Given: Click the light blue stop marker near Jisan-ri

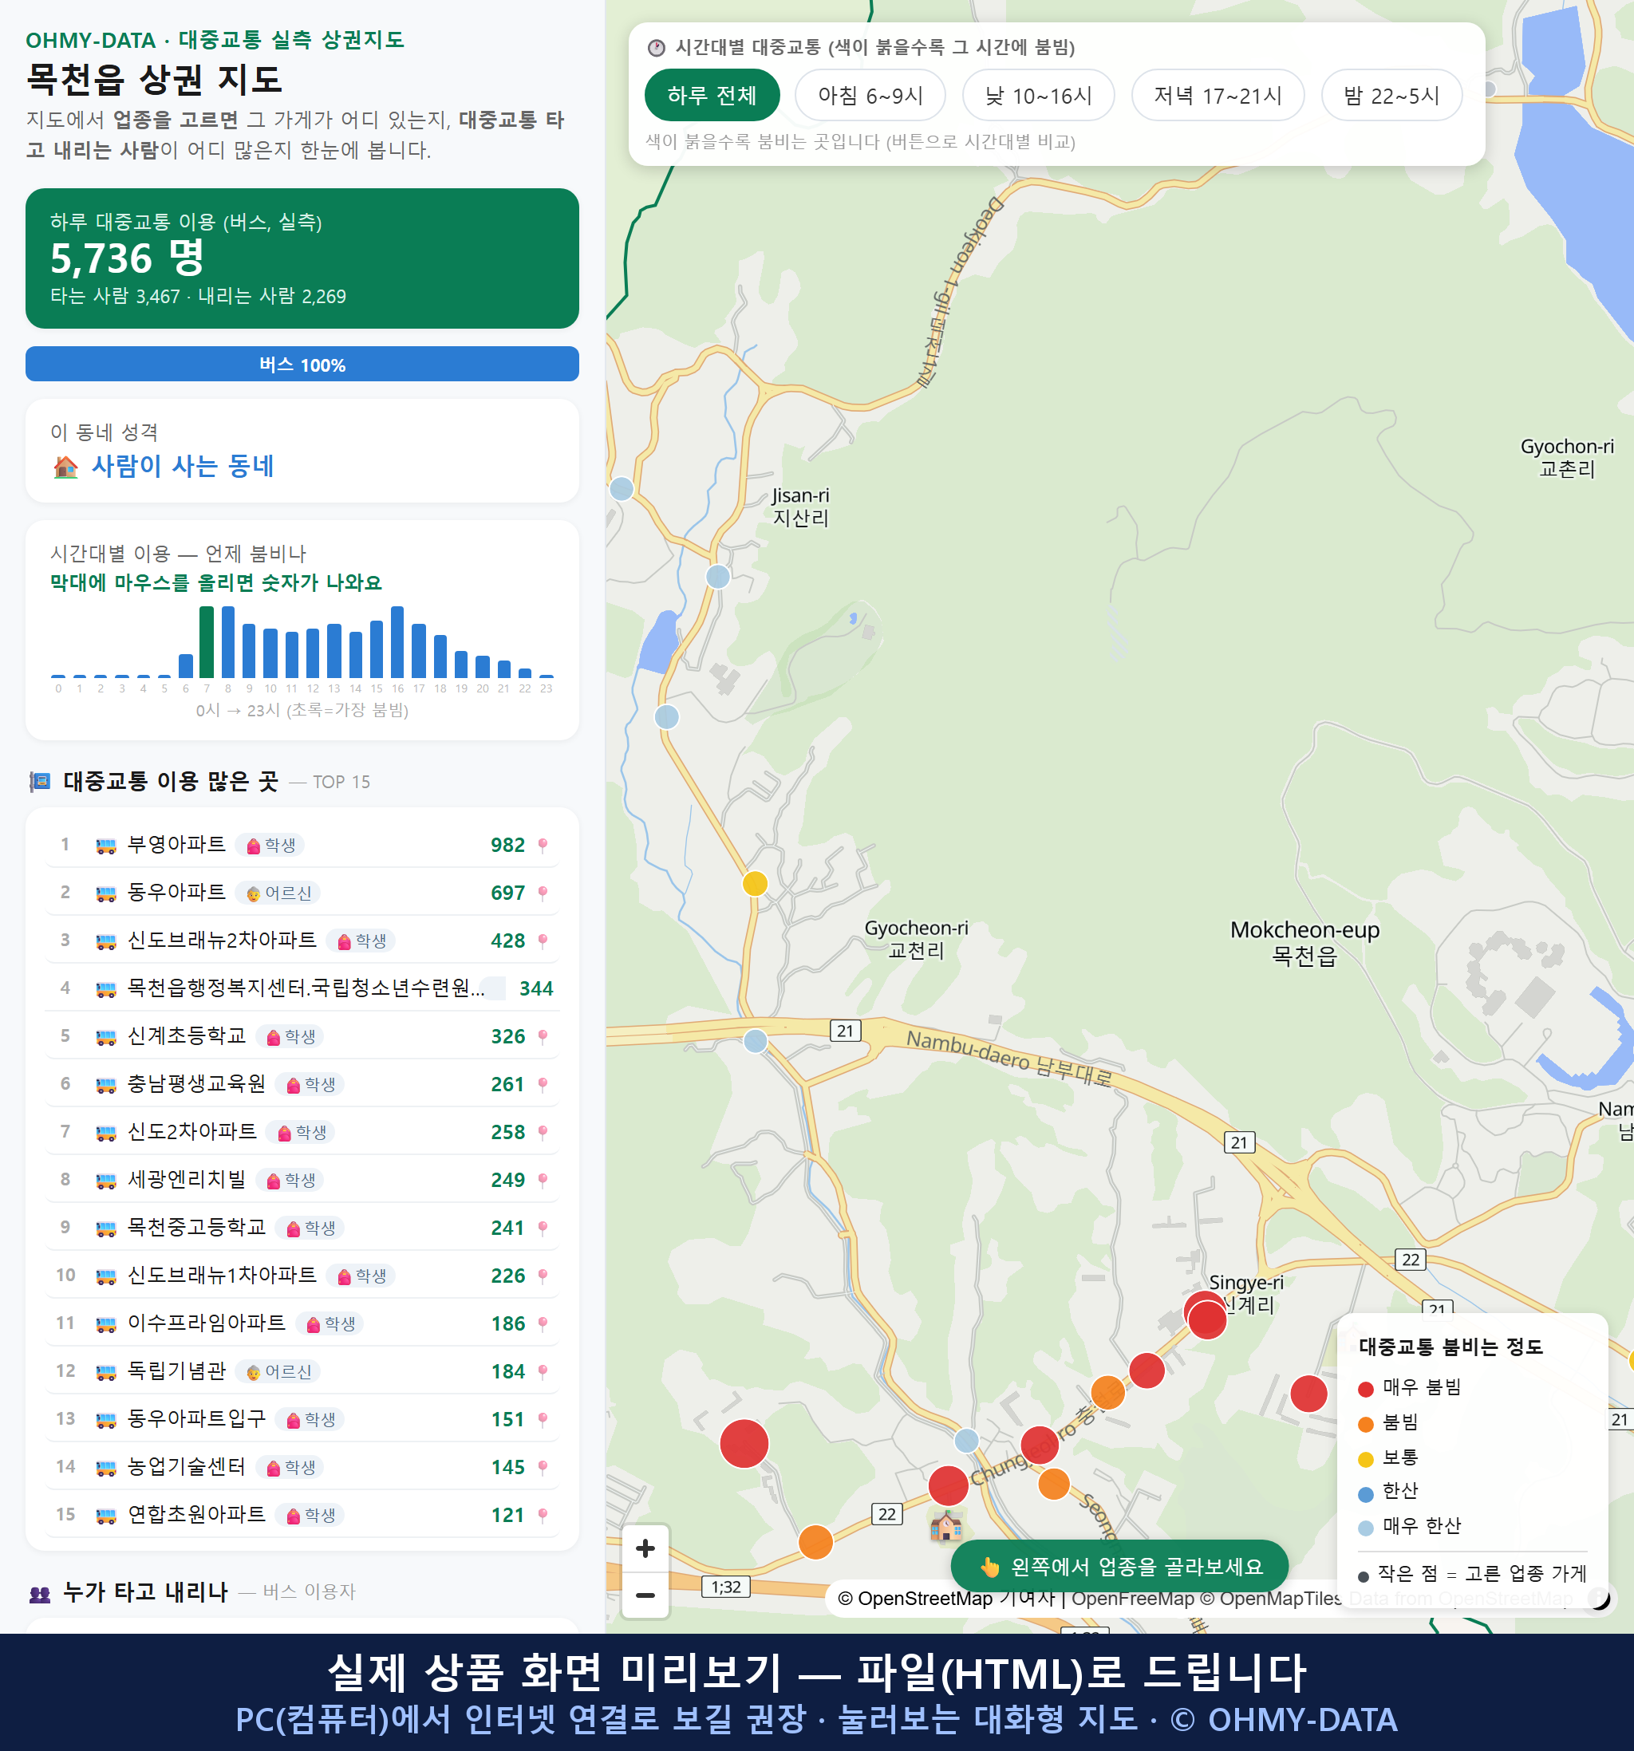Looking at the screenshot, I should click(x=718, y=577).
